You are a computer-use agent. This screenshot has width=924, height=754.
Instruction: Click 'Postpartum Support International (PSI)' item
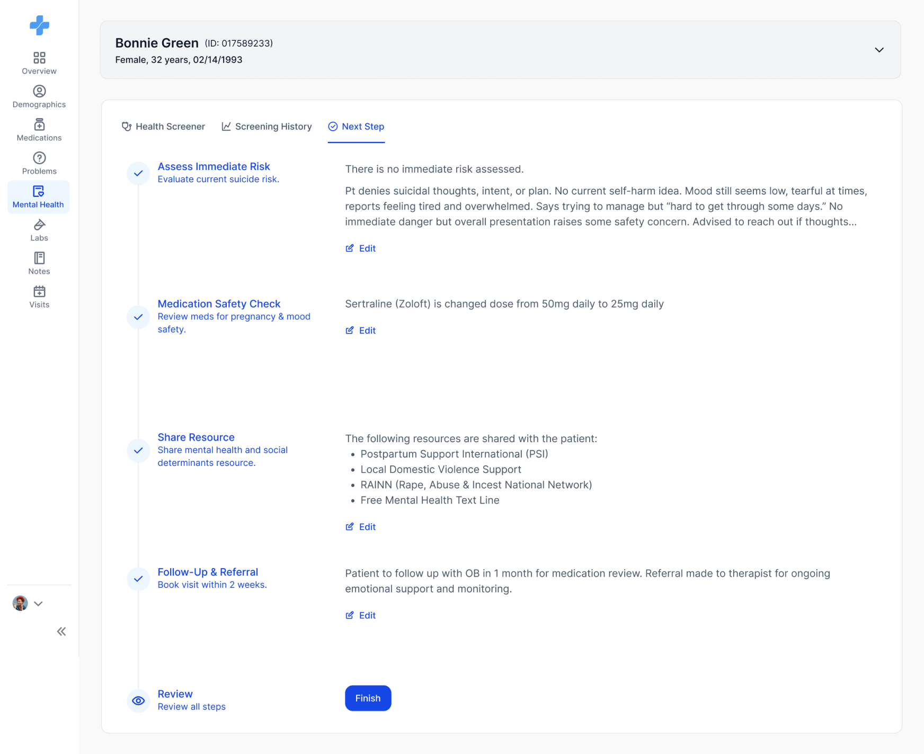pos(454,454)
